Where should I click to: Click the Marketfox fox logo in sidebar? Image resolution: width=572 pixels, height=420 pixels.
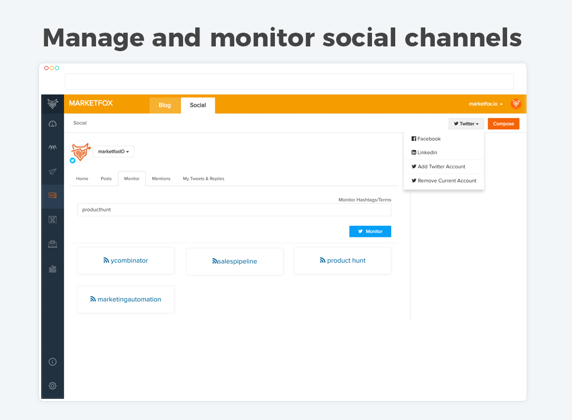[x=53, y=103]
